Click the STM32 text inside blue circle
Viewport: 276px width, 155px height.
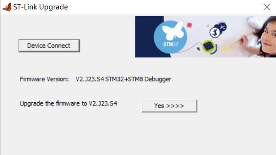171,44
